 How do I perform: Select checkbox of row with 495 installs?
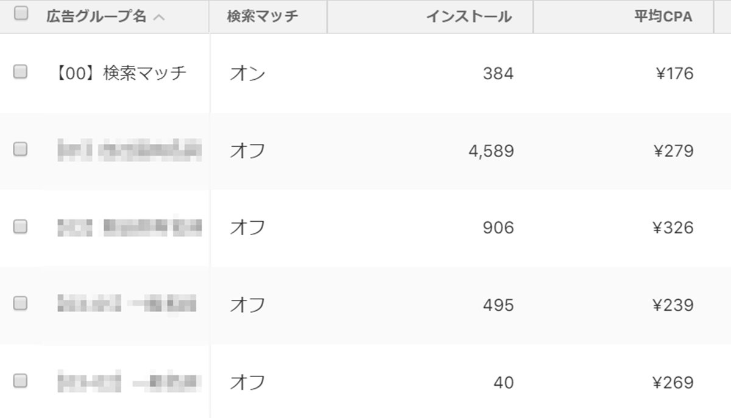click(21, 303)
